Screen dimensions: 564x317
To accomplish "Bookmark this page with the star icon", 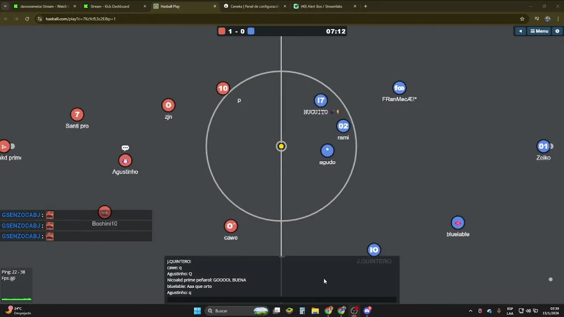I will coord(522,18).
